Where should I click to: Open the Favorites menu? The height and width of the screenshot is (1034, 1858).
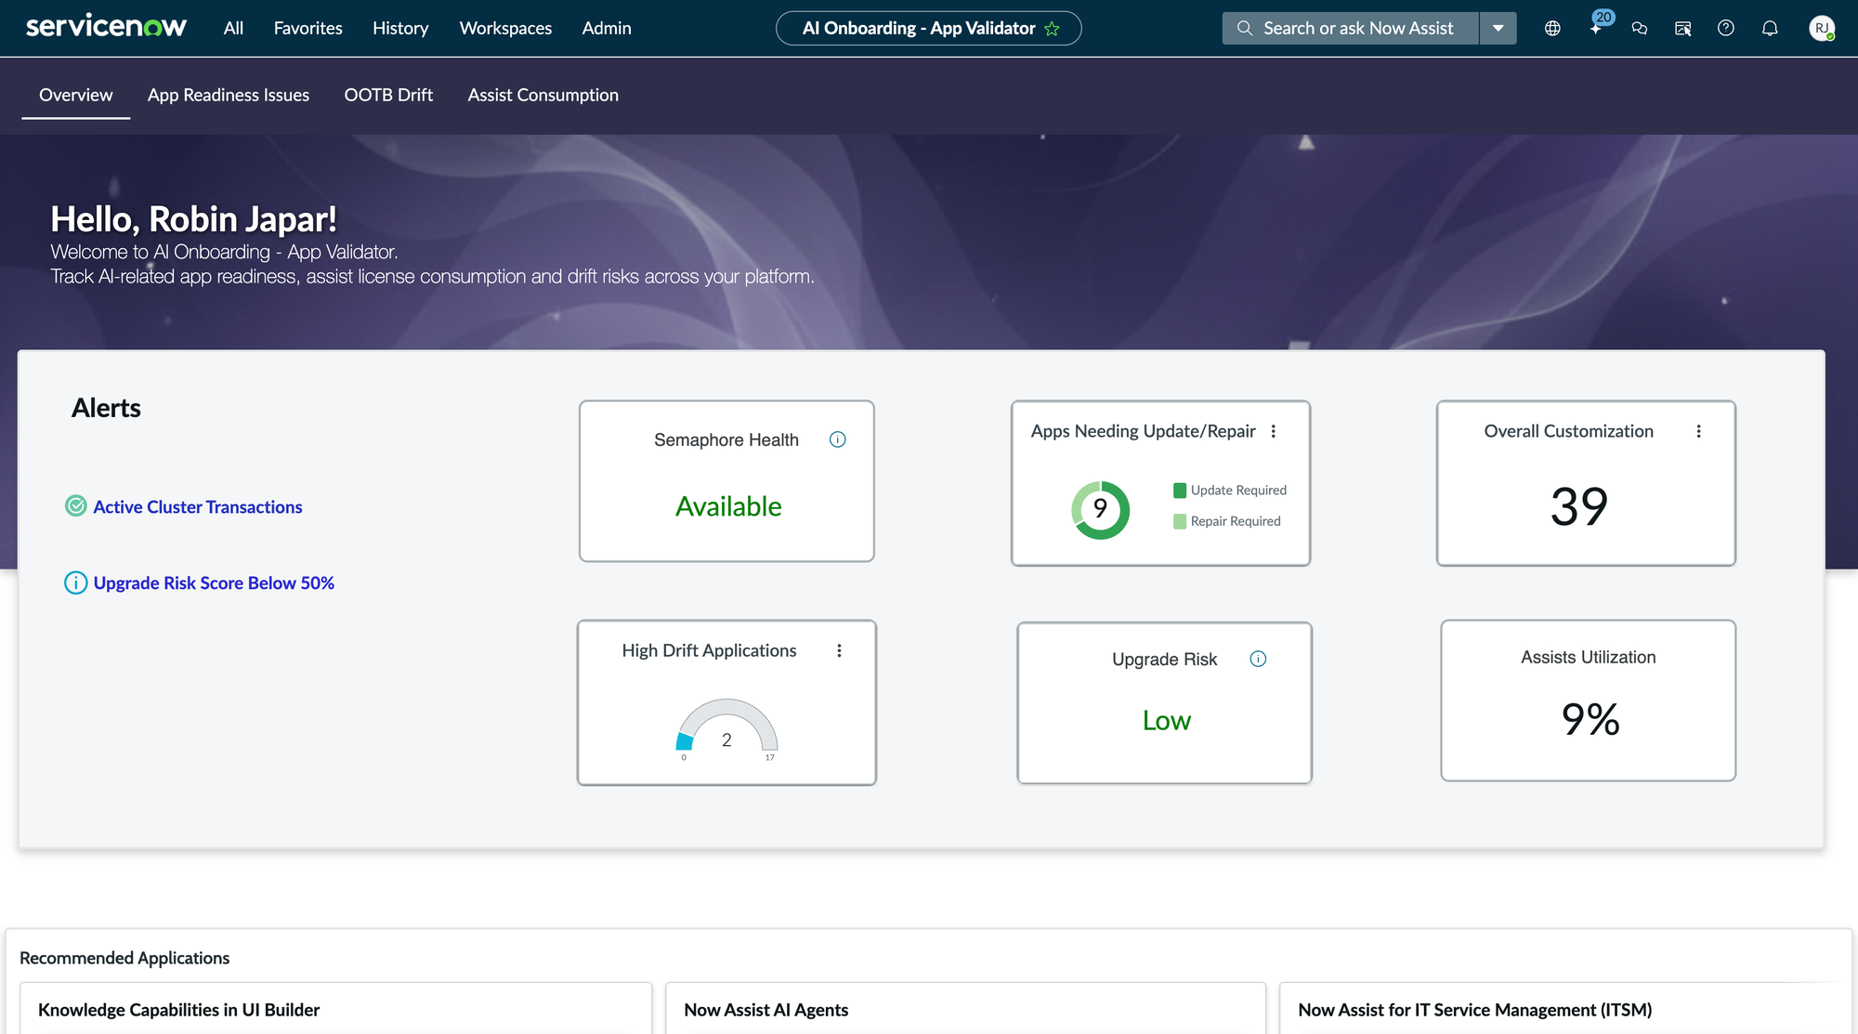(x=307, y=29)
